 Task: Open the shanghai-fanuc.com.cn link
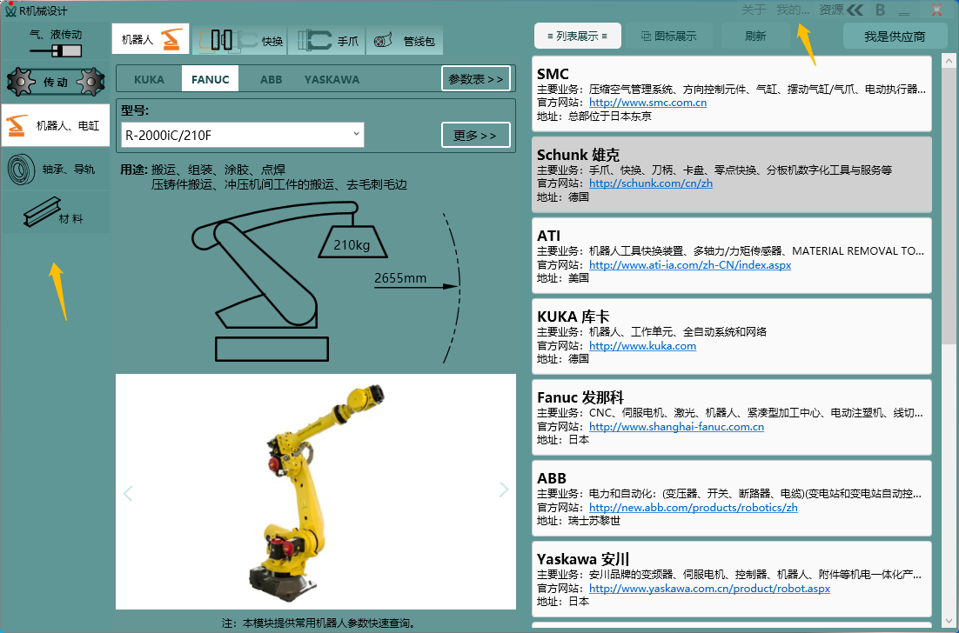click(676, 426)
